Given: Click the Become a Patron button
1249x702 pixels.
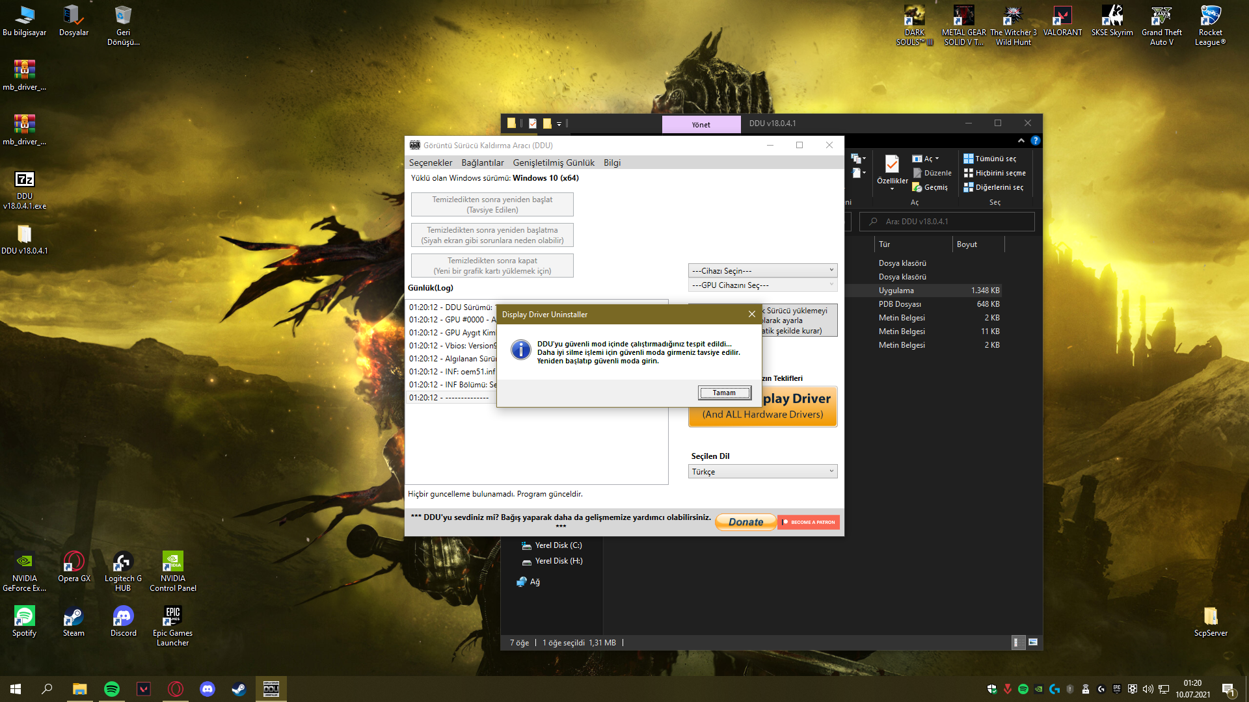Looking at the screenshot, I should [x=809, y=522].
